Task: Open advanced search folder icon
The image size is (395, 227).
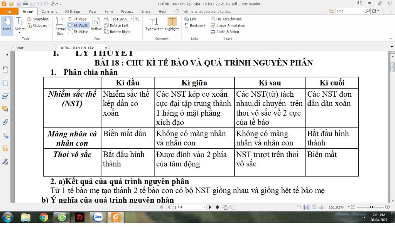Action: point(331,11)
